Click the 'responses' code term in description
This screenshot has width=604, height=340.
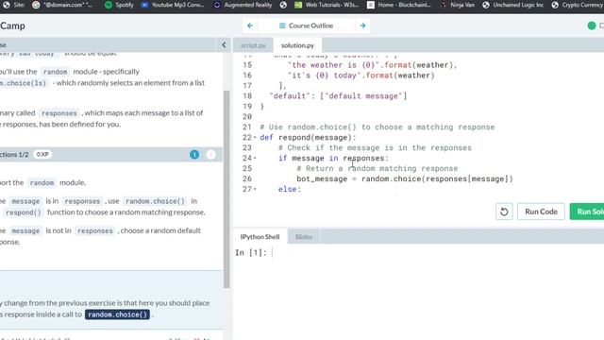click(59, 113)
